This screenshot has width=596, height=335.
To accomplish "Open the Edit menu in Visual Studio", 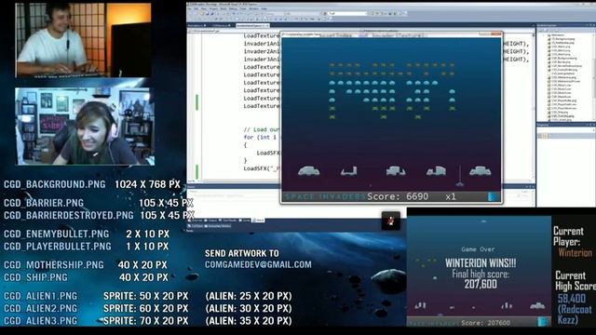I will point(196,8).
